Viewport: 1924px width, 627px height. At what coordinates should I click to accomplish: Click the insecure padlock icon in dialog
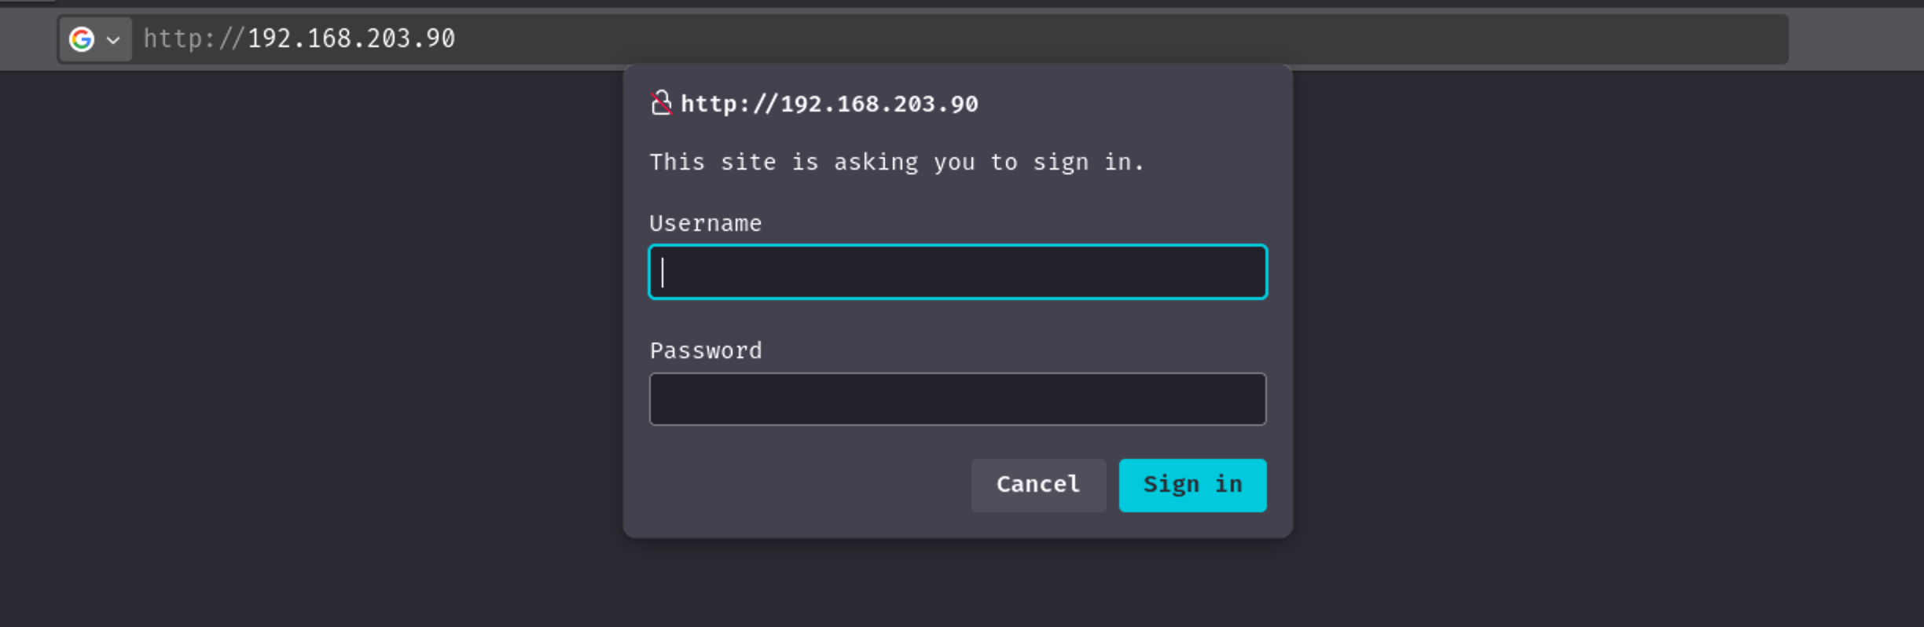[x=661, y=103]
